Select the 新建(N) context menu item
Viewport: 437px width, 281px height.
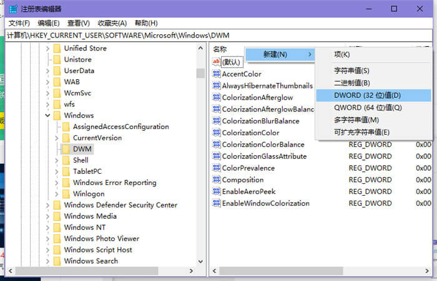coord(275,55)
